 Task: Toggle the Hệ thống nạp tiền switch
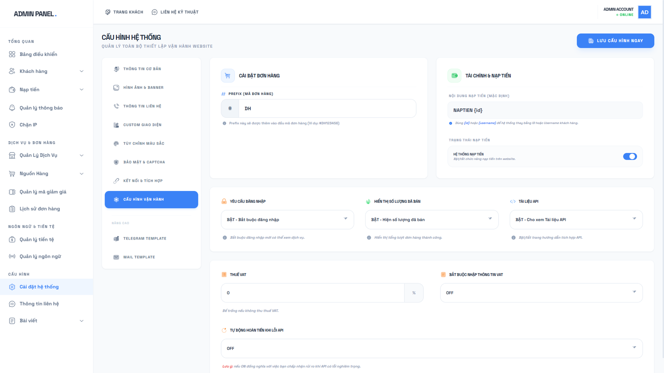[630, 157]
